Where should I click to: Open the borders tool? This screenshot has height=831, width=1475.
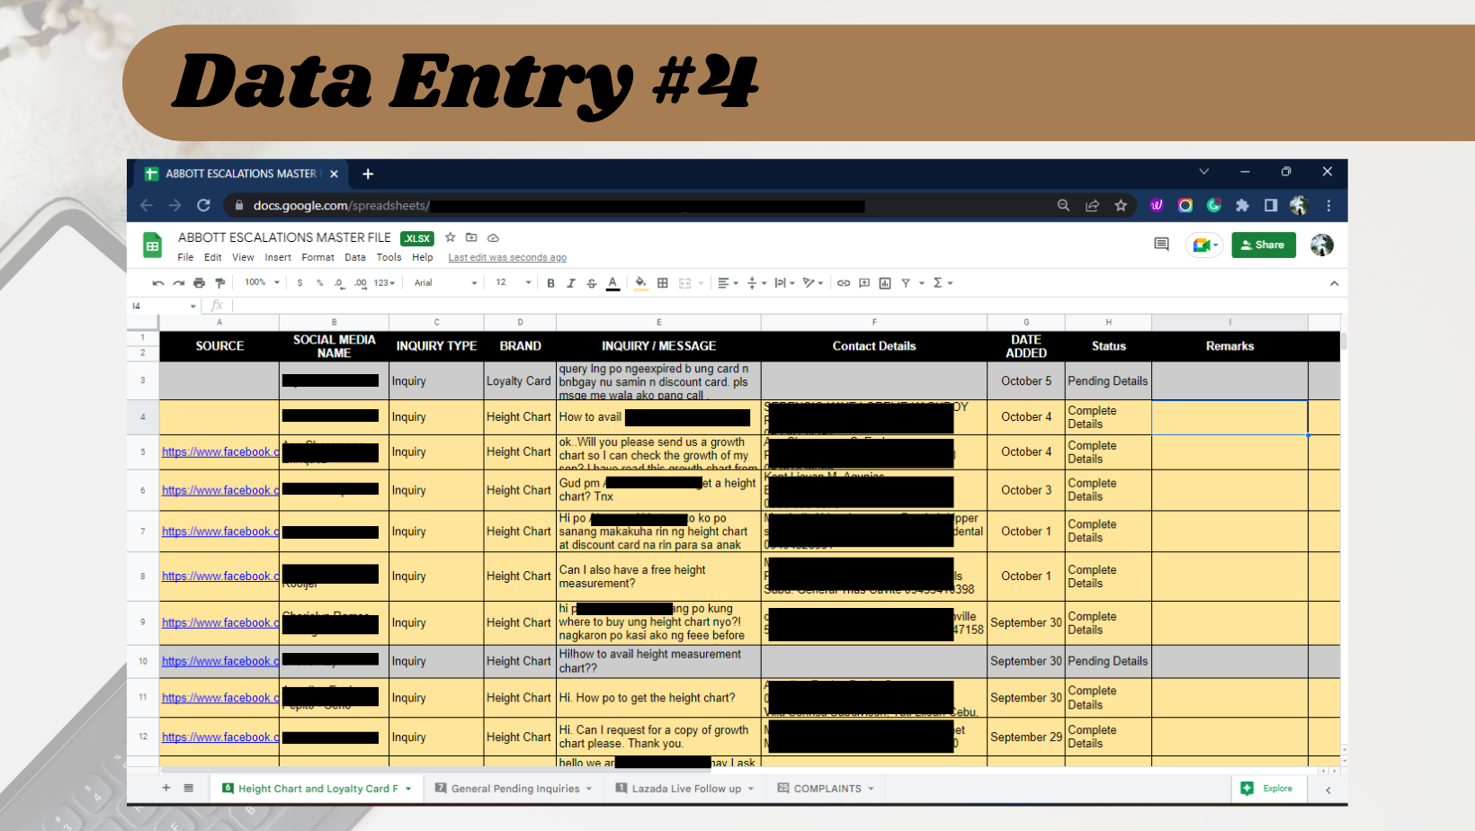[663, 283]
